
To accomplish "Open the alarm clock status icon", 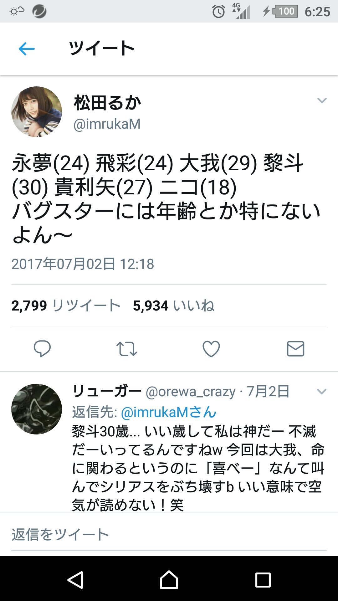I will 218,12.
